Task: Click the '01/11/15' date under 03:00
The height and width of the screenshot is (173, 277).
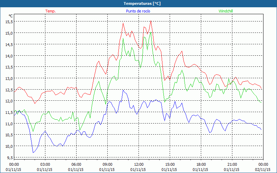Action: coord(45,170)
